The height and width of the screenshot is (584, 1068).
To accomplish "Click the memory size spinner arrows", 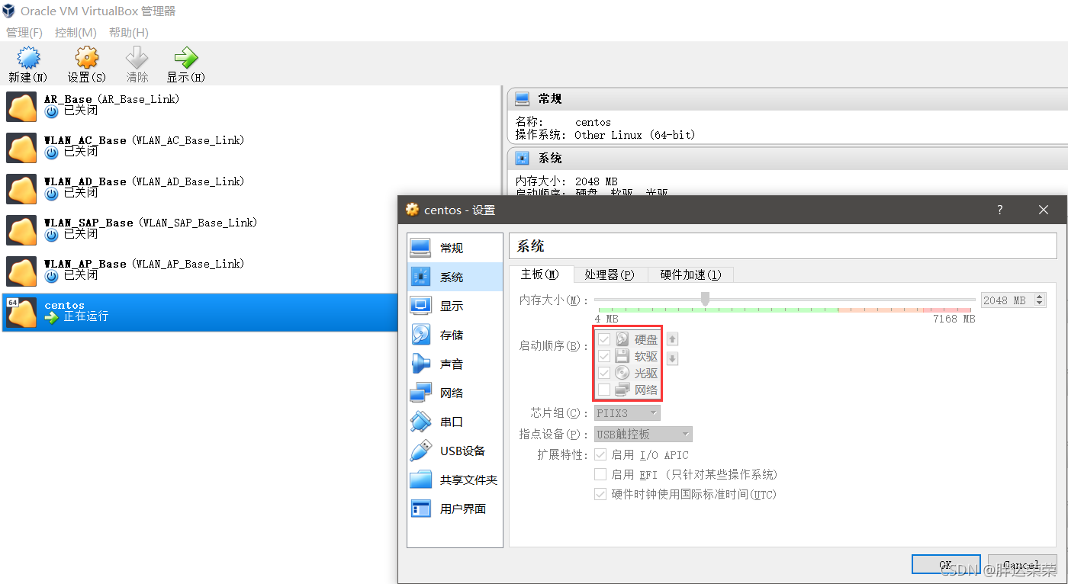I will (x=1041, y=300).
